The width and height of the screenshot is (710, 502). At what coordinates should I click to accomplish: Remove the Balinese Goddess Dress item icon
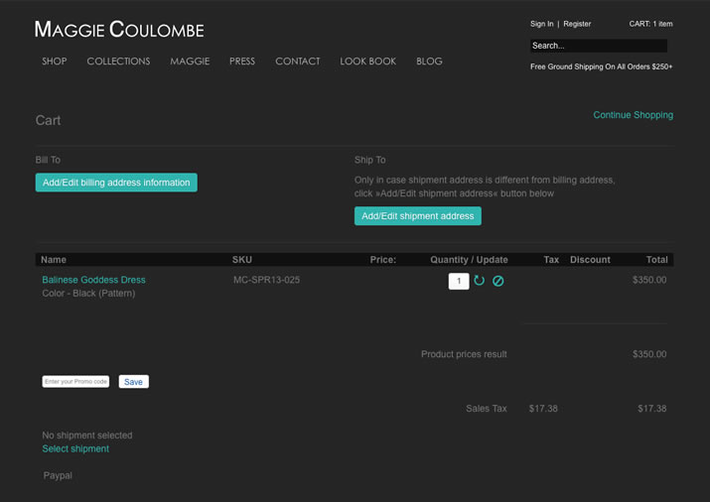click(498, 281)
